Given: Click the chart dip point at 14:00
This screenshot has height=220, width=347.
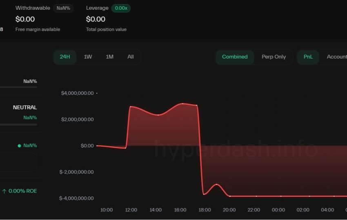Looking at the screenshot, I should click(158, 115).
